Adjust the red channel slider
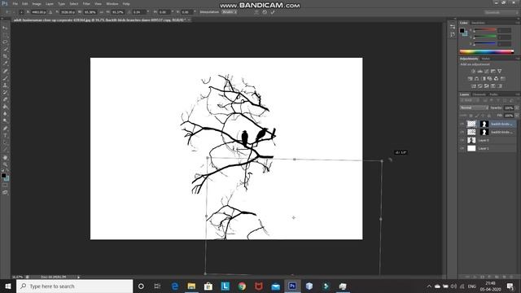Screen dimensions: 521x293 coord(485,31)
